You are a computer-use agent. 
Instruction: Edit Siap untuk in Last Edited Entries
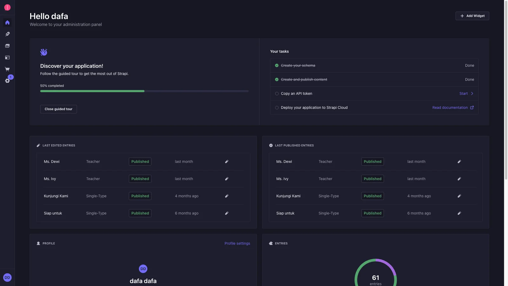click(227, 213)
